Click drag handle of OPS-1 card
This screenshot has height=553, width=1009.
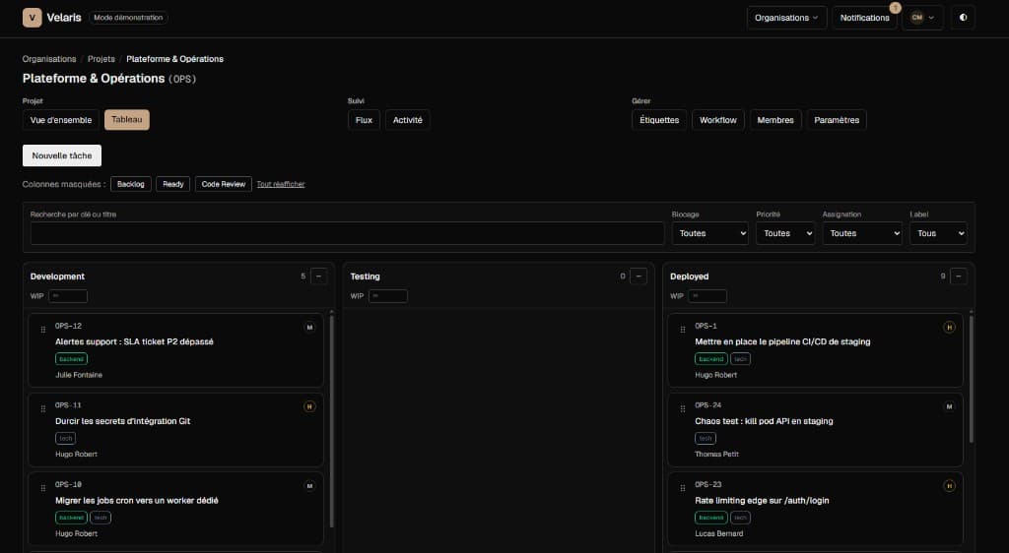(x=683, y=330)
